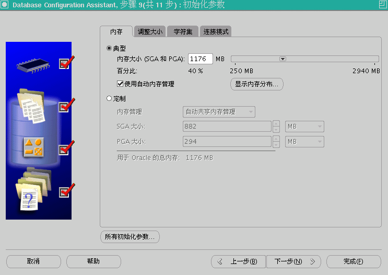The height and width of the screenshot is (275, 388).
Task: Click the document folder icon on the database cylinder
Action: point(31,106)
